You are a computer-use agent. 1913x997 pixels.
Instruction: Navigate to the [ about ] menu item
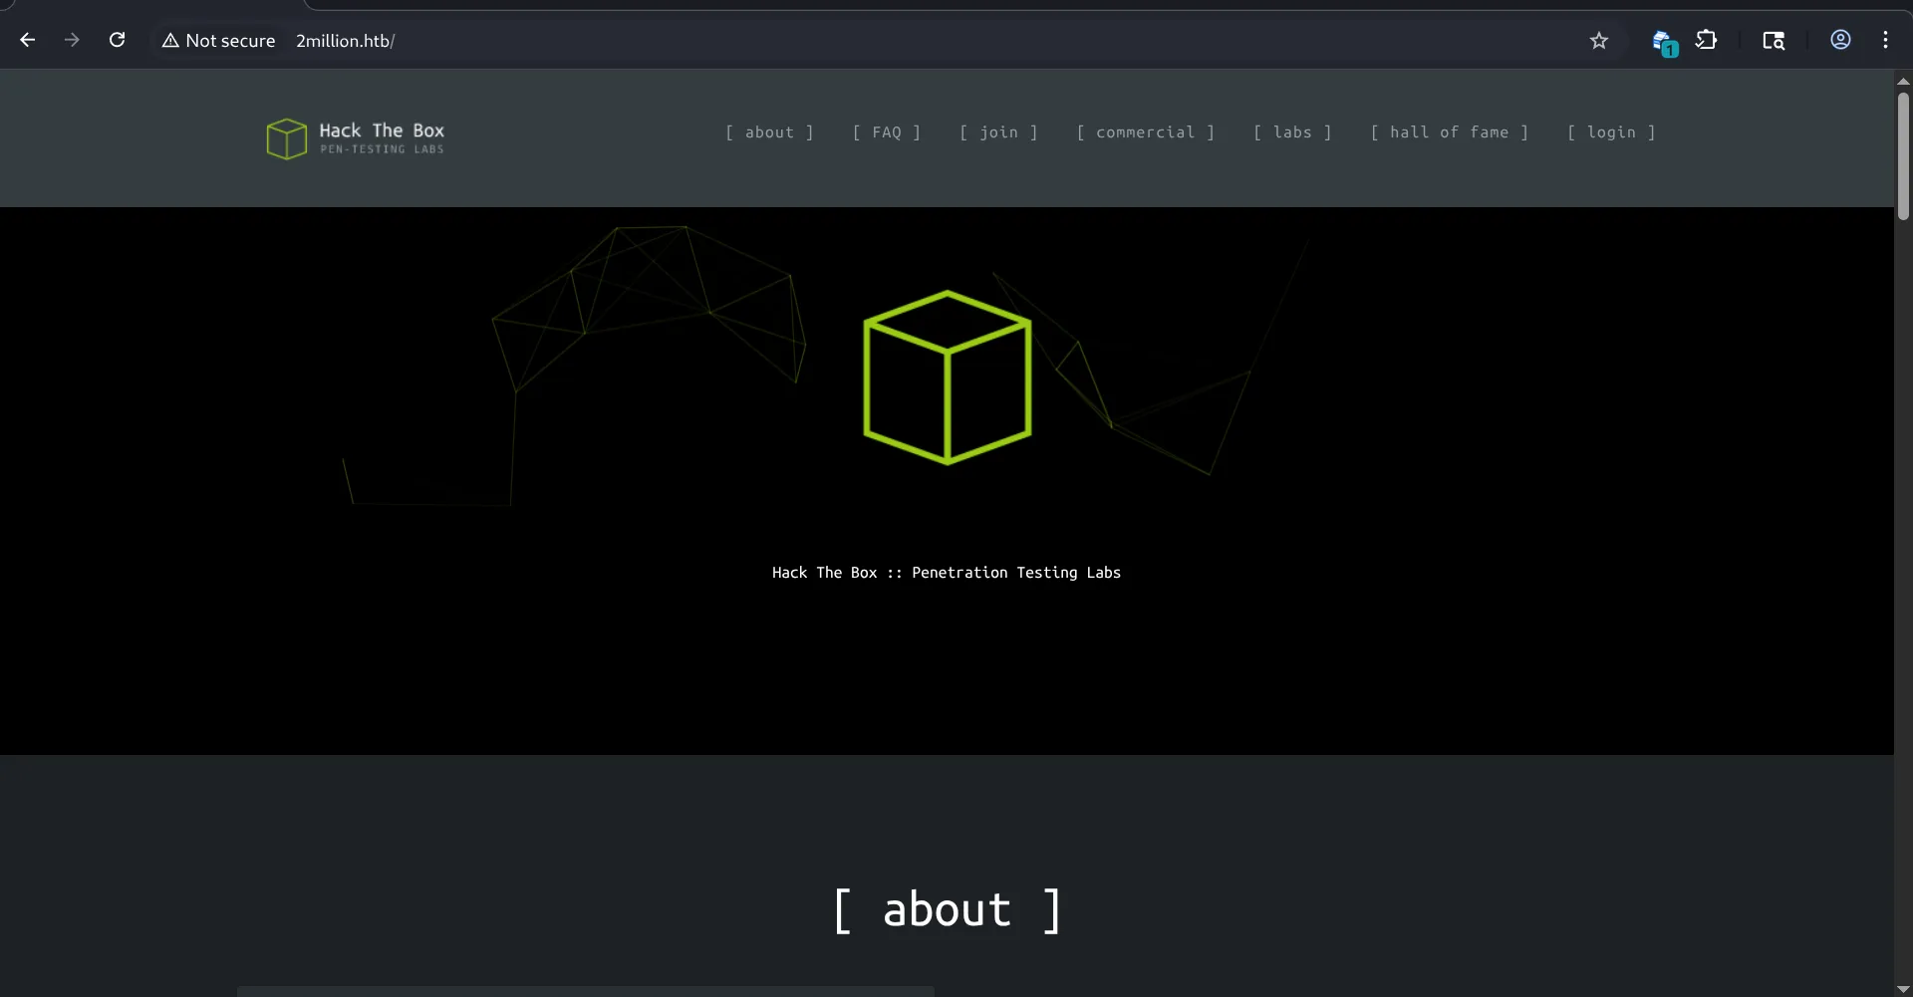pyautogui.click(x=769, y=132)
